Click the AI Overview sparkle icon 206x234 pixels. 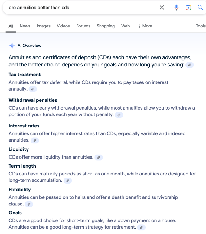tap(12, 46)
